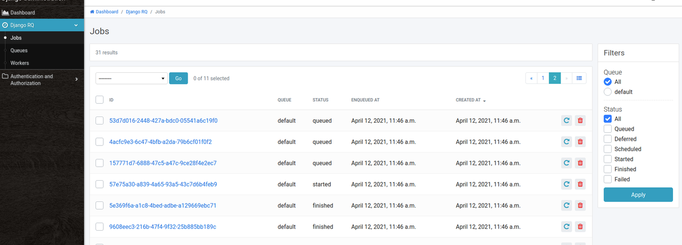Collapse the Django RQ sidebar section
The height and width of the screenshot is (245, 682).
[x=76, y=25]
